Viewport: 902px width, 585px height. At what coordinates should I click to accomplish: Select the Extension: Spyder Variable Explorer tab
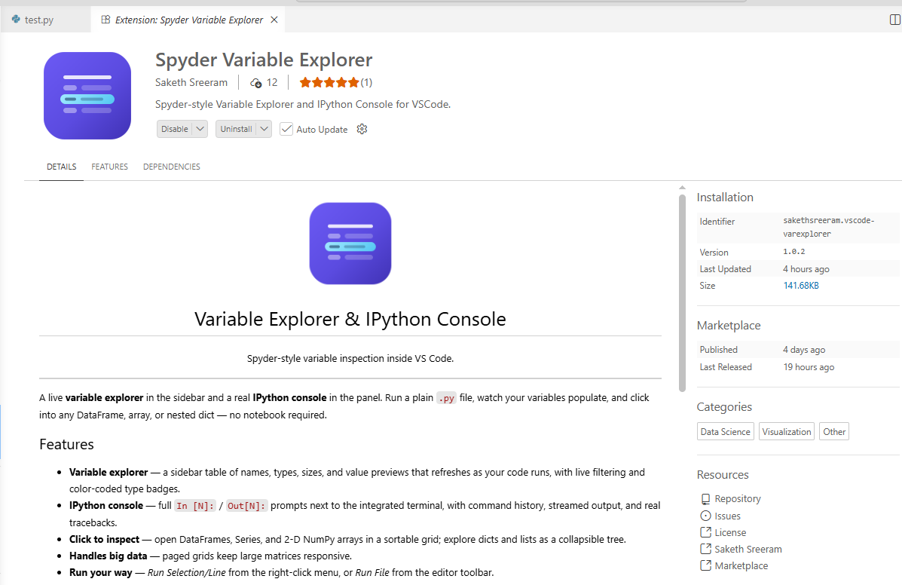point(188,20)
